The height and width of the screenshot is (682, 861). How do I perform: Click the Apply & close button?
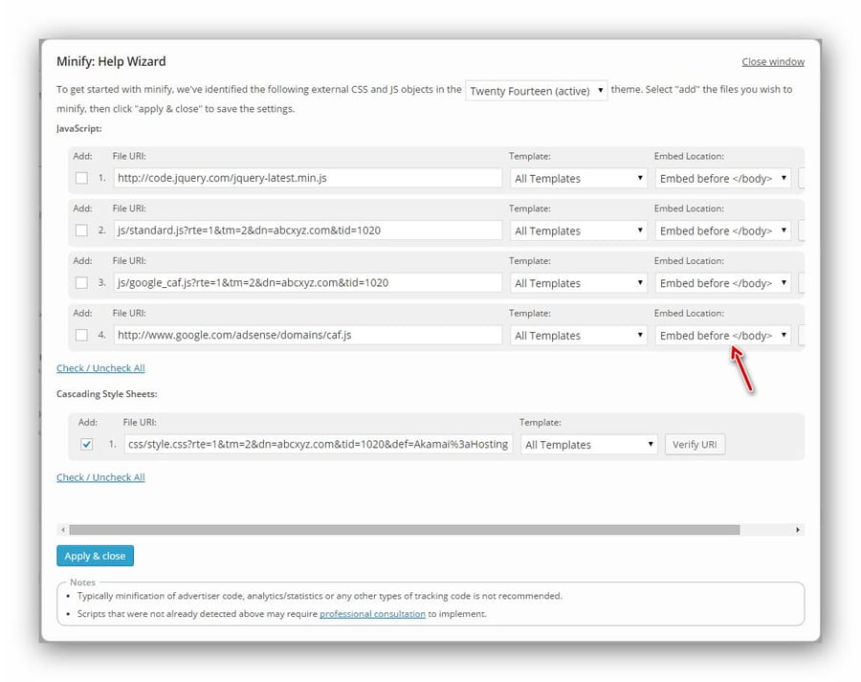[95, 556]
